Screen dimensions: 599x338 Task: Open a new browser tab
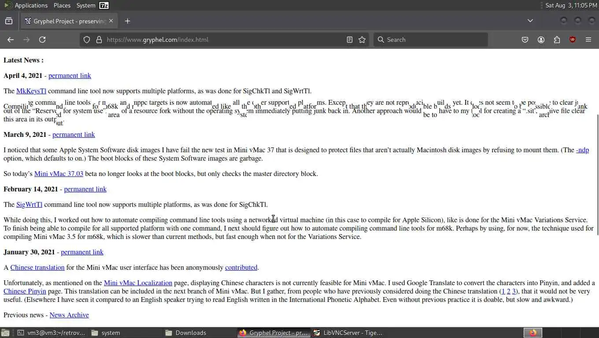pos(127,21)
